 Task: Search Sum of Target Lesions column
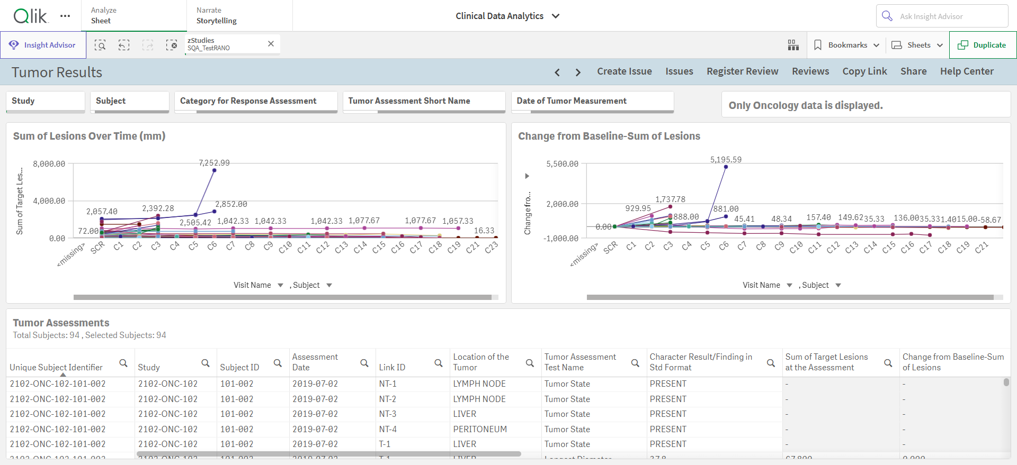(x=888, y=363)
